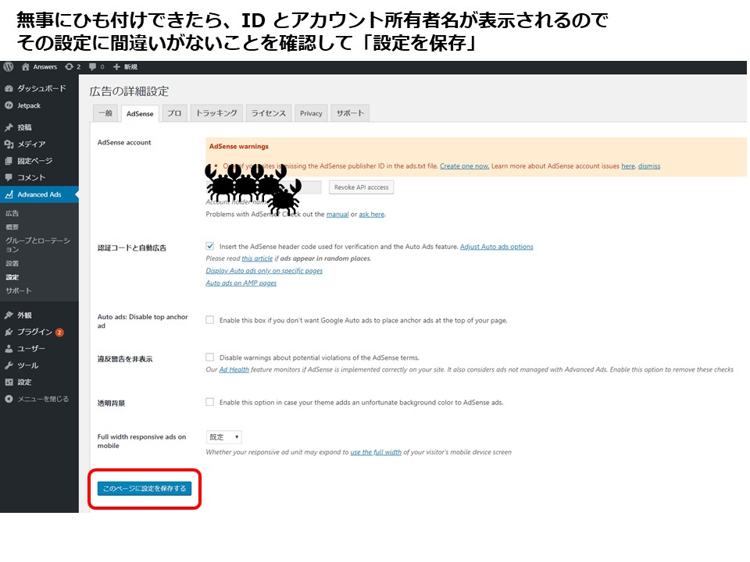Click the 新規 label in admin bar
Viewport: 750px width, 562px height.
pyautogui.click(x=130, y=67)
